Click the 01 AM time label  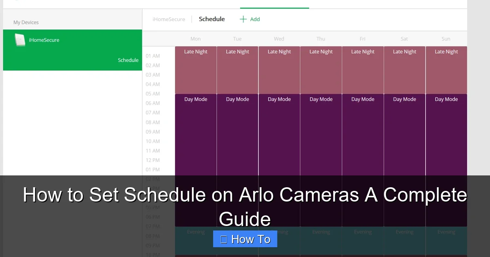(x=152, y=56)
